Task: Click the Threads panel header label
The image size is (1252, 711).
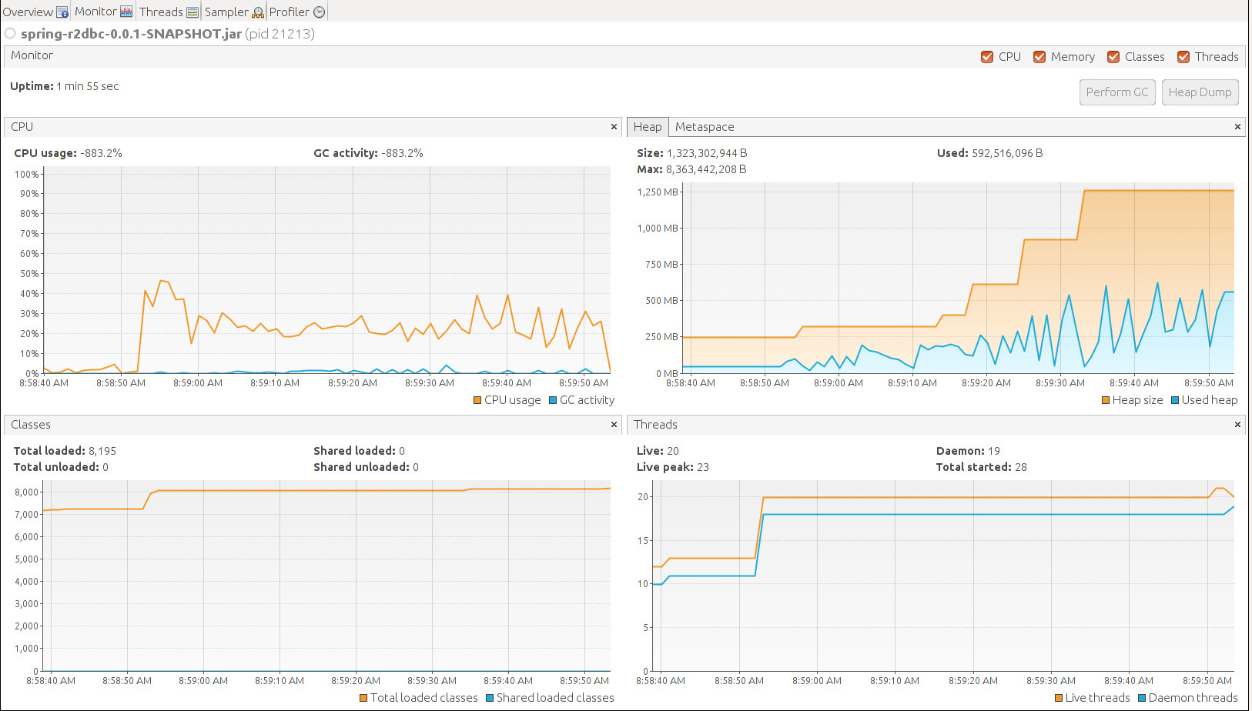Action: pos(655,425)
